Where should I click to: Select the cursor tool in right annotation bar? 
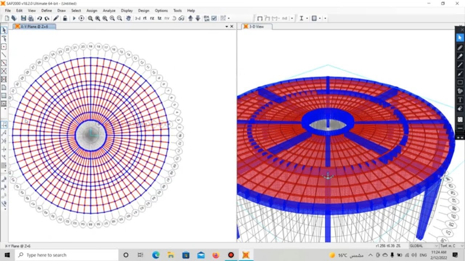[460, 38]
